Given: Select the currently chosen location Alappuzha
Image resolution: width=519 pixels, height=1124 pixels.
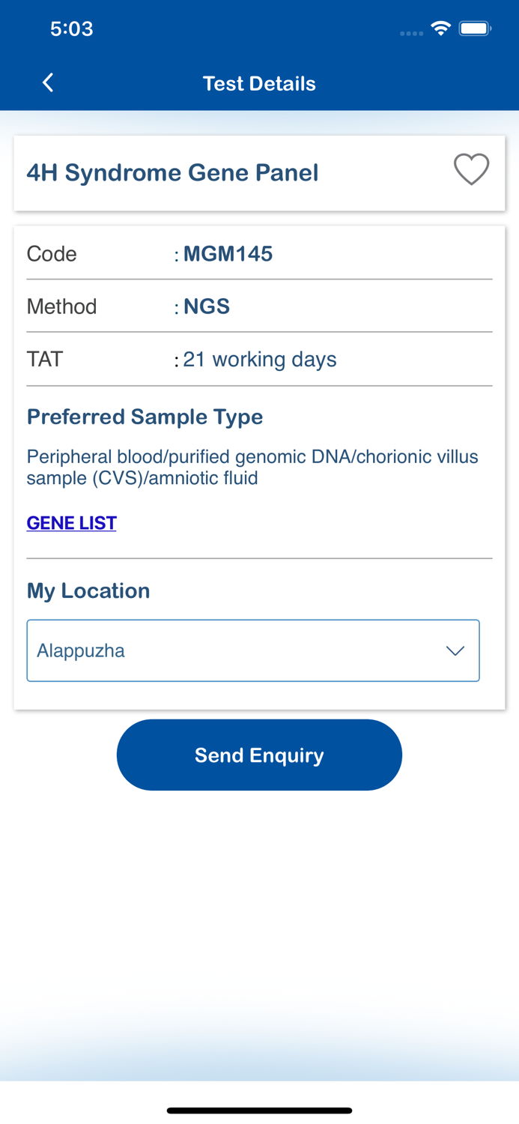Looking at the screenshot, I should click(81, 650).
